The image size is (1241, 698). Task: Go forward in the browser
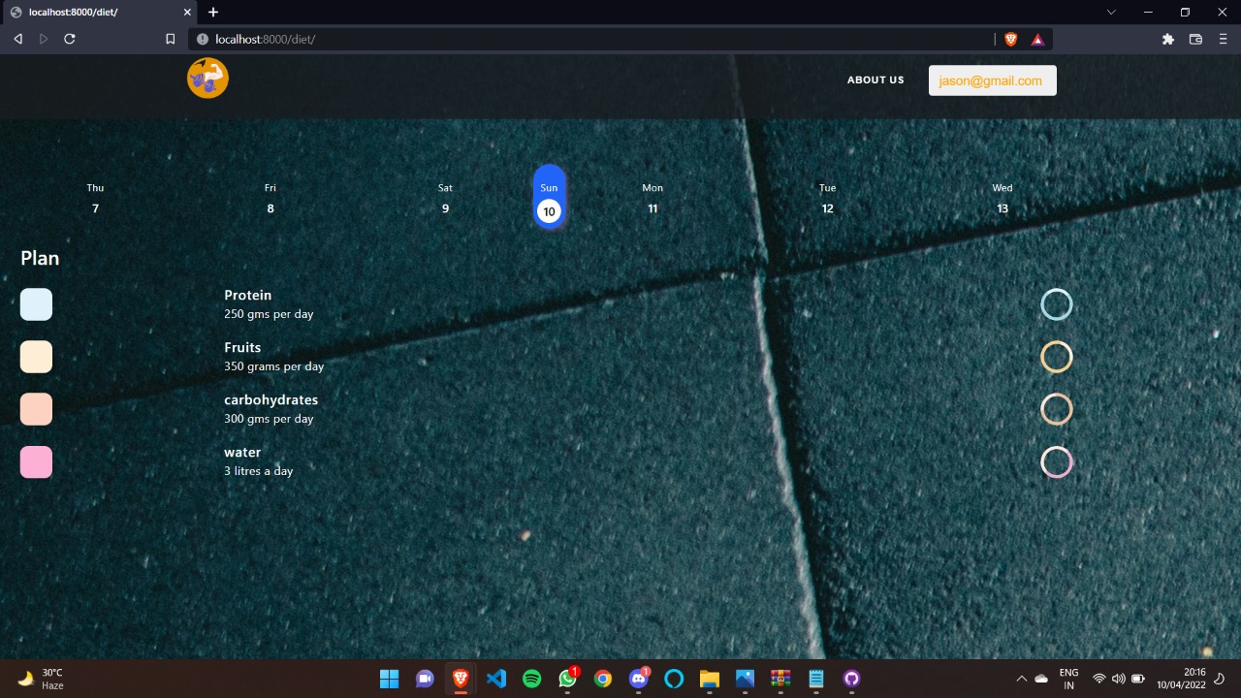tap(44, 39)
